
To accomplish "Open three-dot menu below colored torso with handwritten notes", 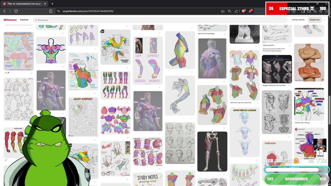I will point(95,93).
